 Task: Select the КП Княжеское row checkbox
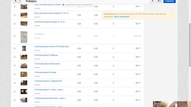click(x=15, y=36)
